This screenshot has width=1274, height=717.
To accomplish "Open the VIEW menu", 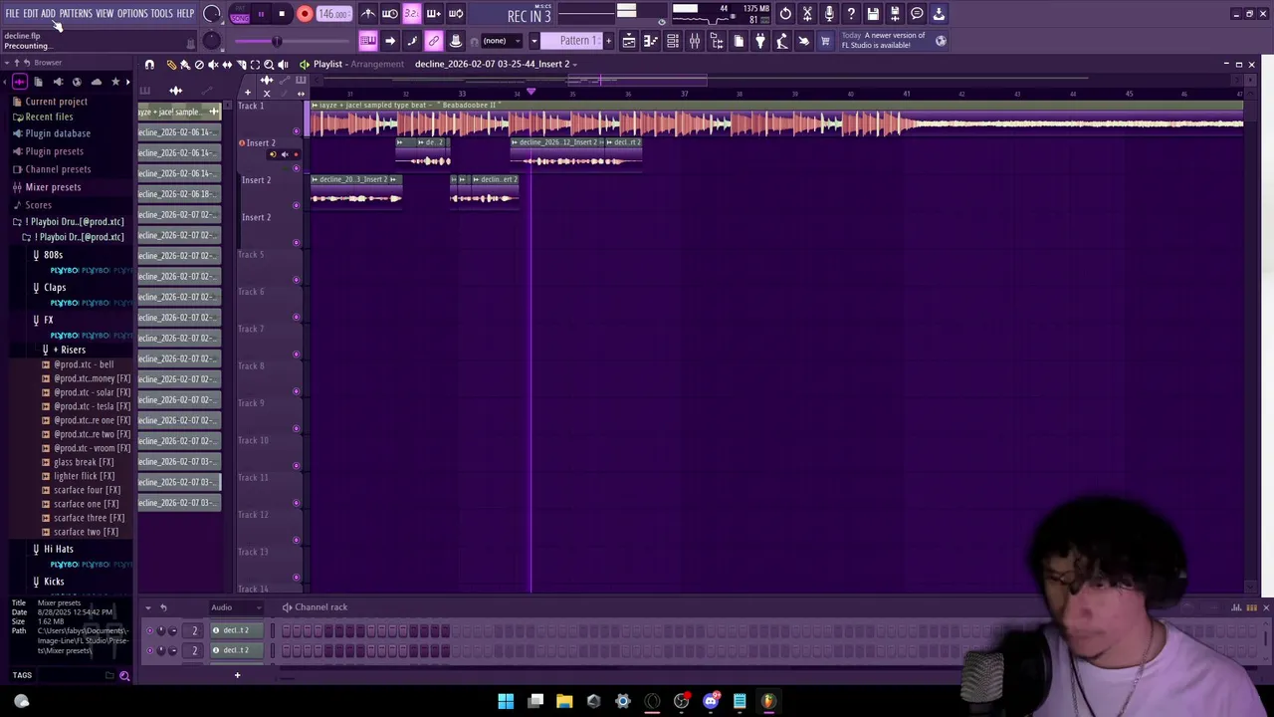I will coord(105,14).
